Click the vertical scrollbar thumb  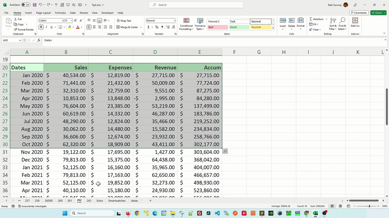(x=387, y=107)
